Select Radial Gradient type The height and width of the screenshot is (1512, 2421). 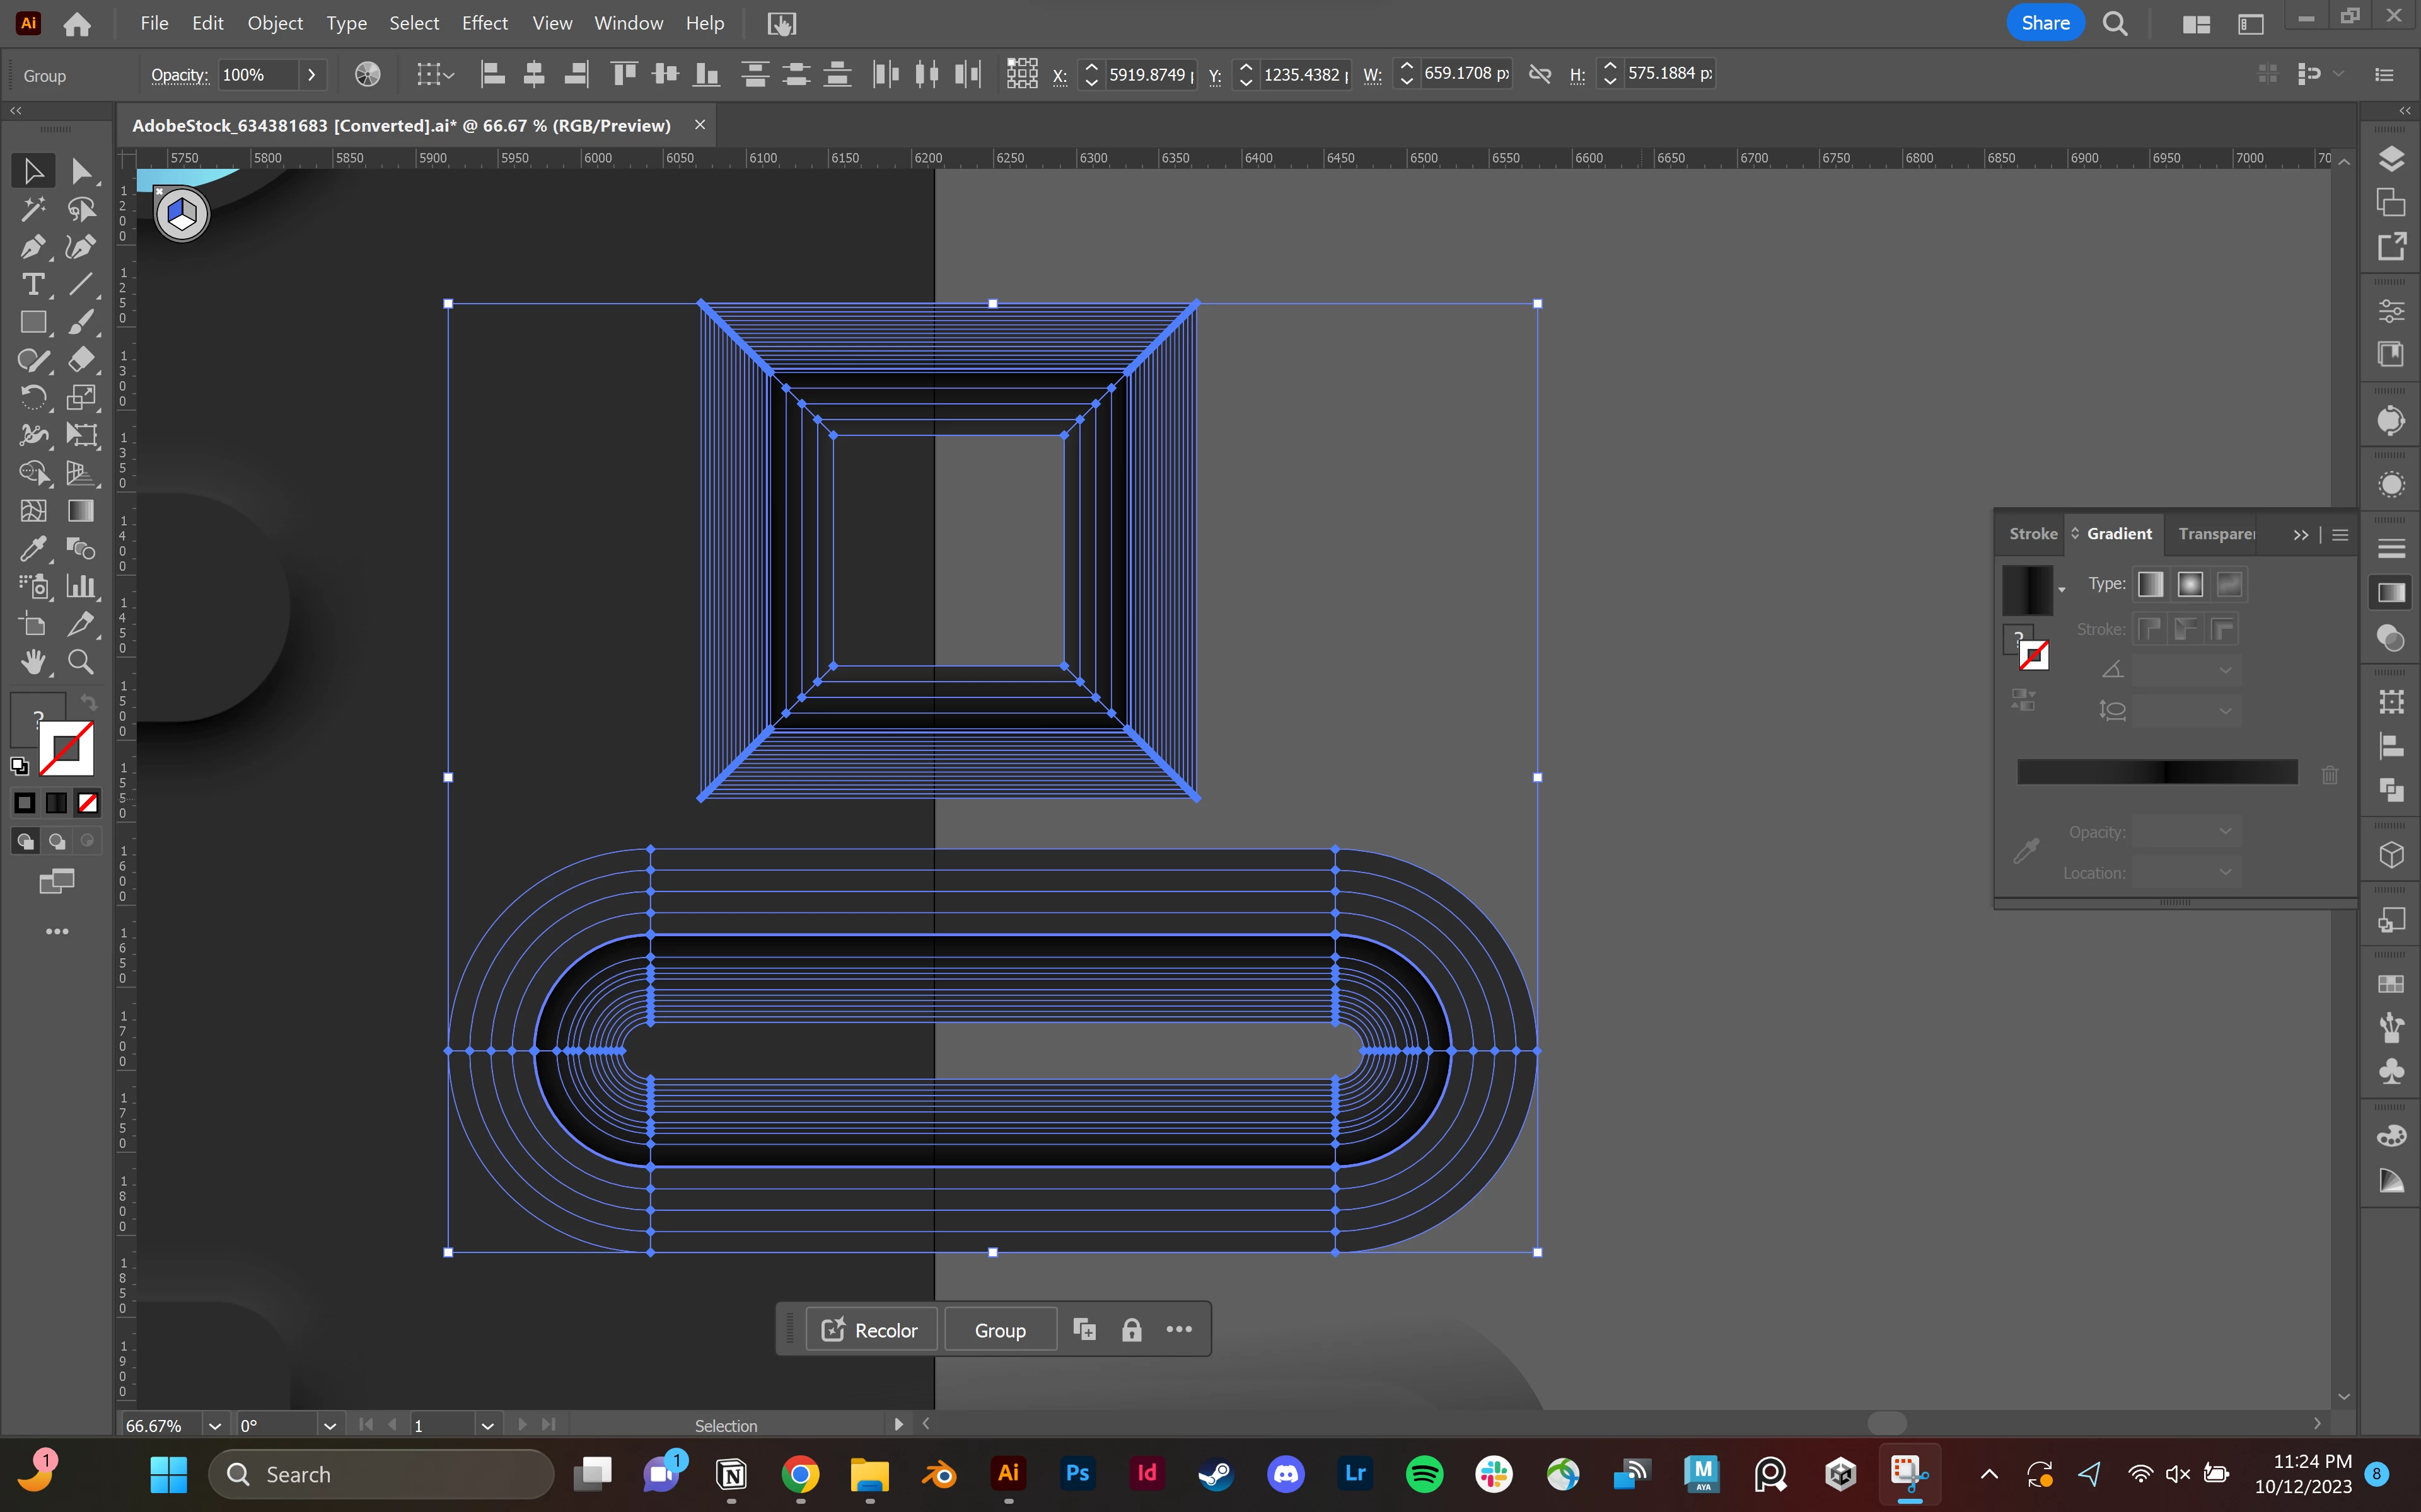point(2190,584)
